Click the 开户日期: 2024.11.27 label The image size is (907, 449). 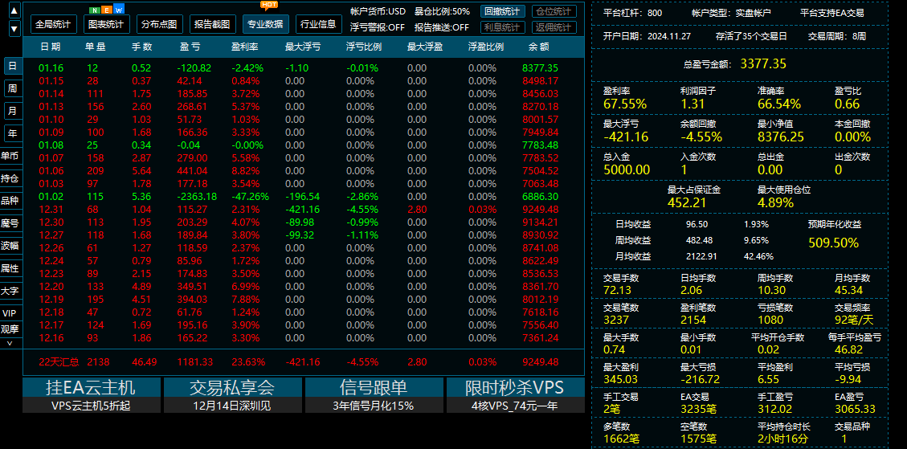point(647,36)
